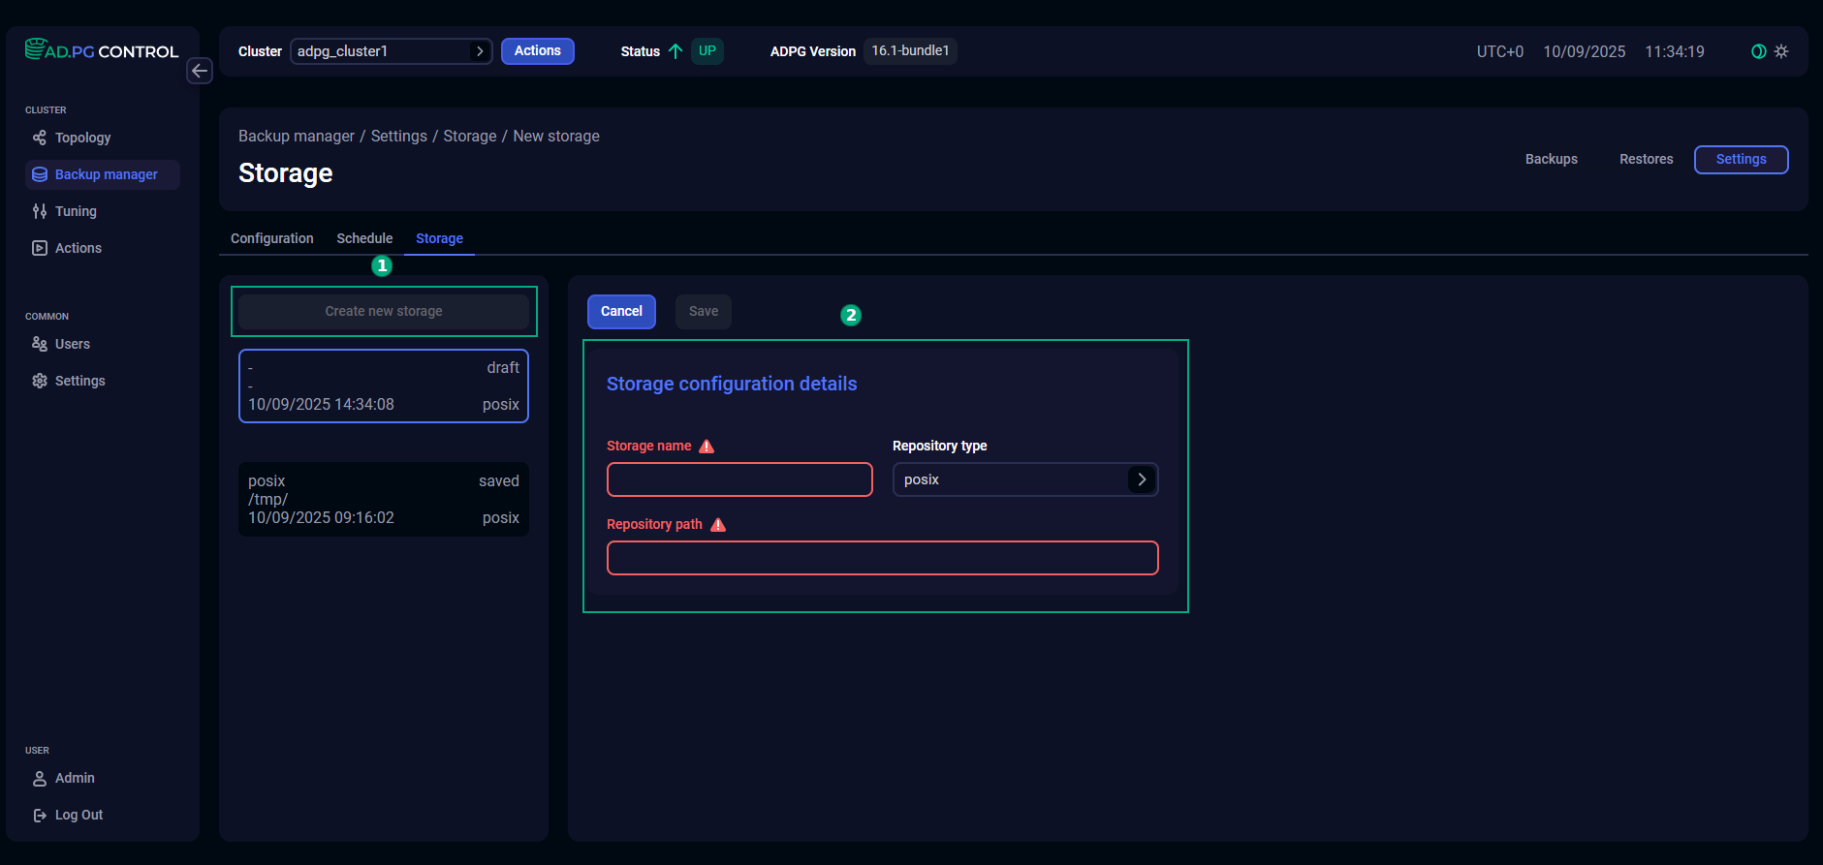Open common Settings with gear icon

(x=79, y=381)
